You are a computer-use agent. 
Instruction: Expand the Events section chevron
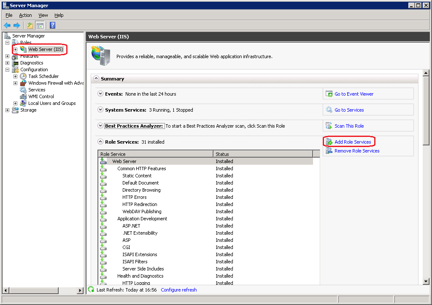(x=100, y=94)
